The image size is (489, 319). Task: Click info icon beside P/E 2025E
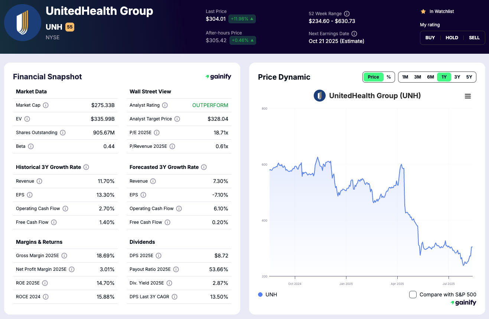point(157,133)
